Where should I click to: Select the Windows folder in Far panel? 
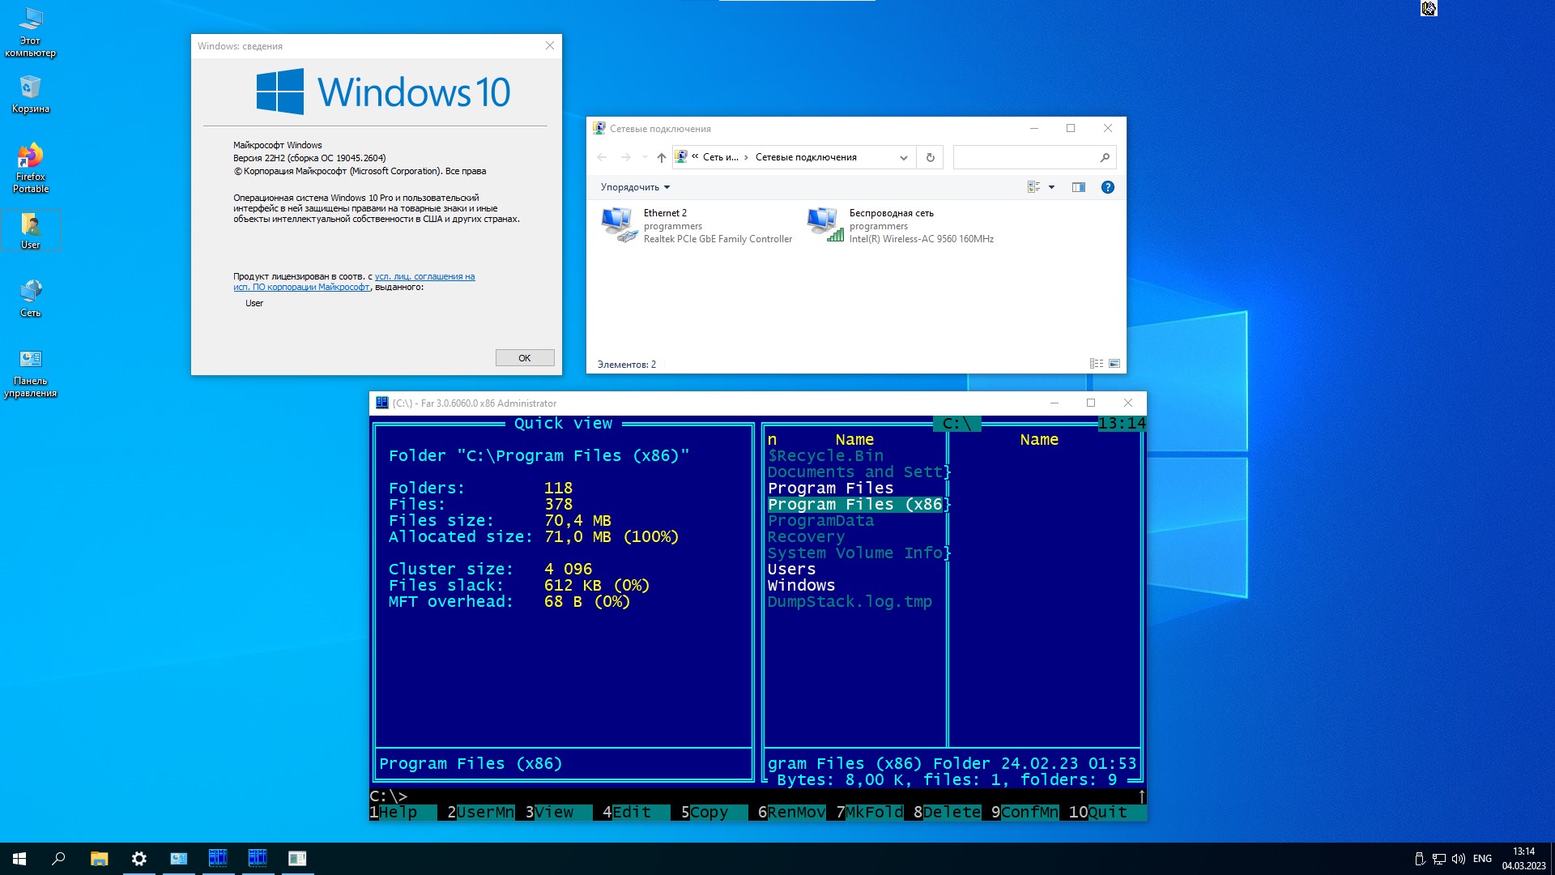(801, 586)
